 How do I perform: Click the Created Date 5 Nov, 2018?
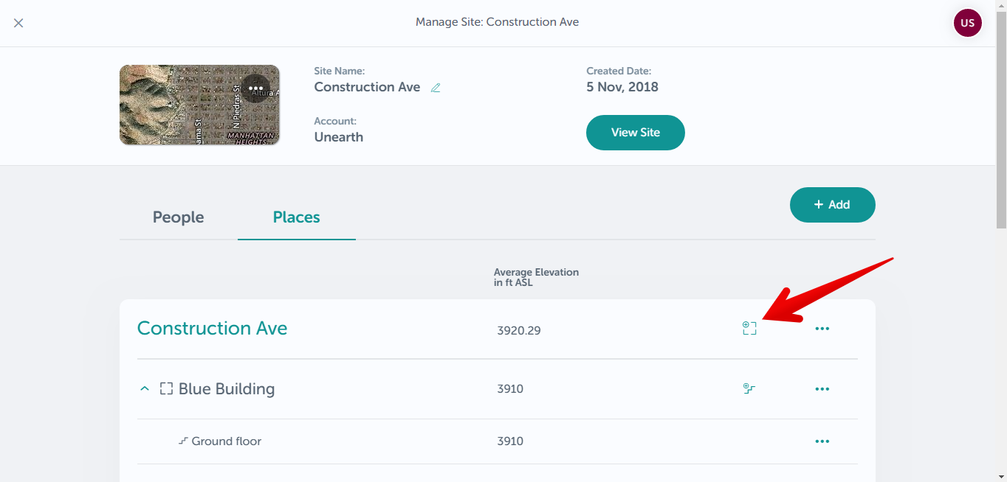622,87
